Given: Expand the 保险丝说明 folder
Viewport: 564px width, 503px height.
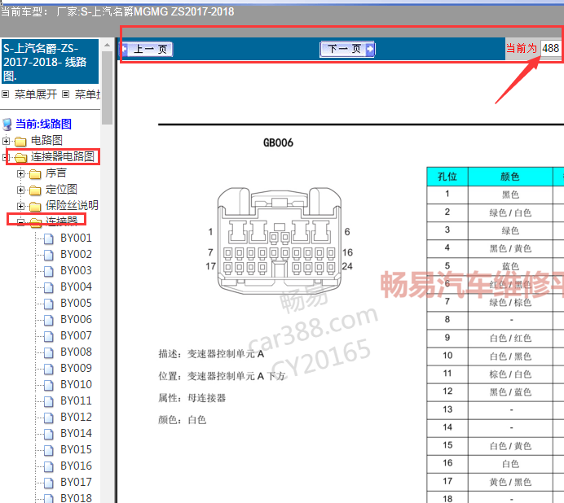Looking at the screenshot, I should 20,206.
